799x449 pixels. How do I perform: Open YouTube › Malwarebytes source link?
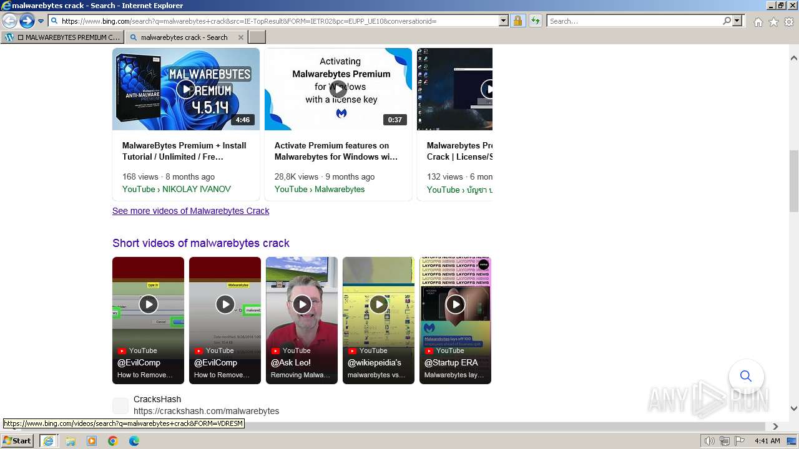coord(320,189)
